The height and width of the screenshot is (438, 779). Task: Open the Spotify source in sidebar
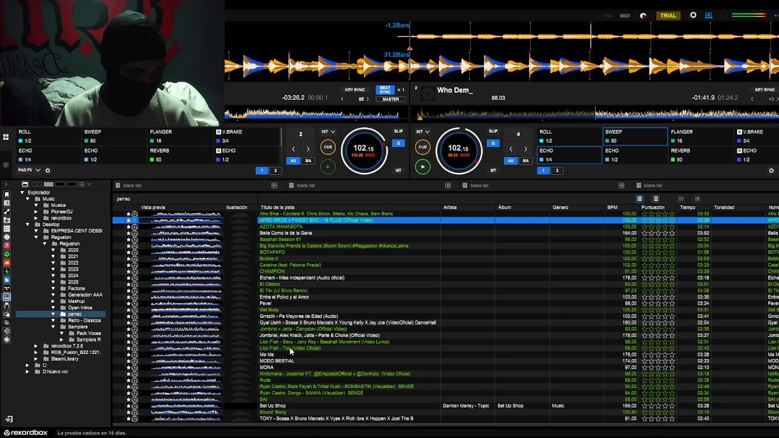click(7, 254)
